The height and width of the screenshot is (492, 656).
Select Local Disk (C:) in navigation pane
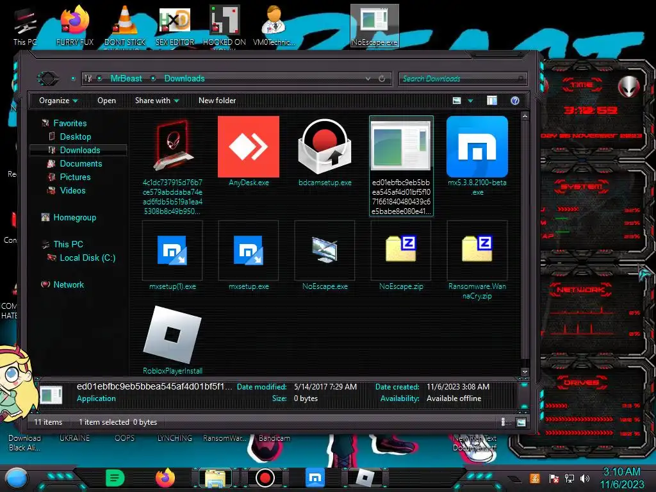87,258
